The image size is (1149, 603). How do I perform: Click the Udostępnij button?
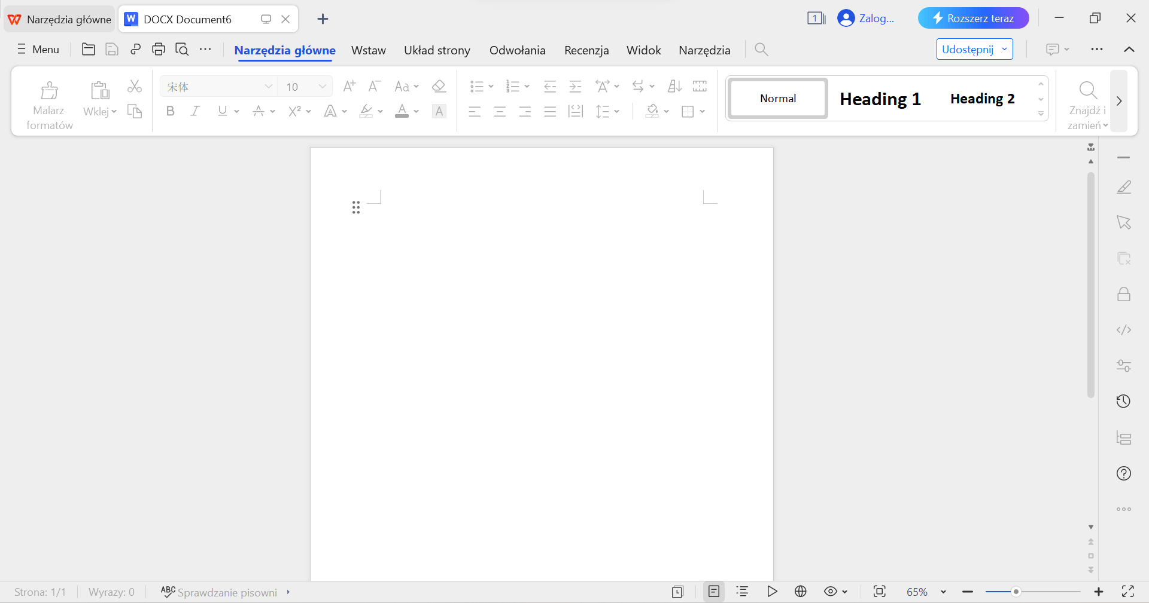[968, 49]
